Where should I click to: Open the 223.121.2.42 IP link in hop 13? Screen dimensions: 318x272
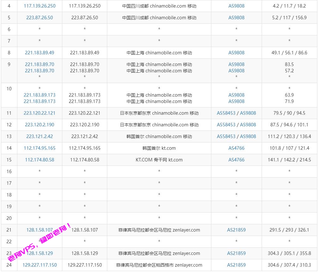40,136
